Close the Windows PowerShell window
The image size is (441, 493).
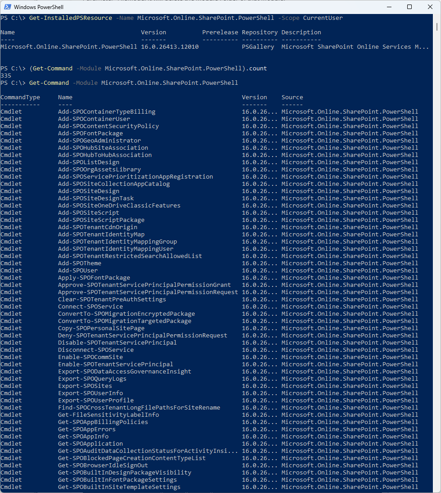coord(430,7)
